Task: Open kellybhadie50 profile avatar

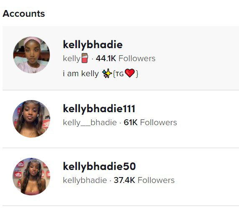Action: pos(31,177)
